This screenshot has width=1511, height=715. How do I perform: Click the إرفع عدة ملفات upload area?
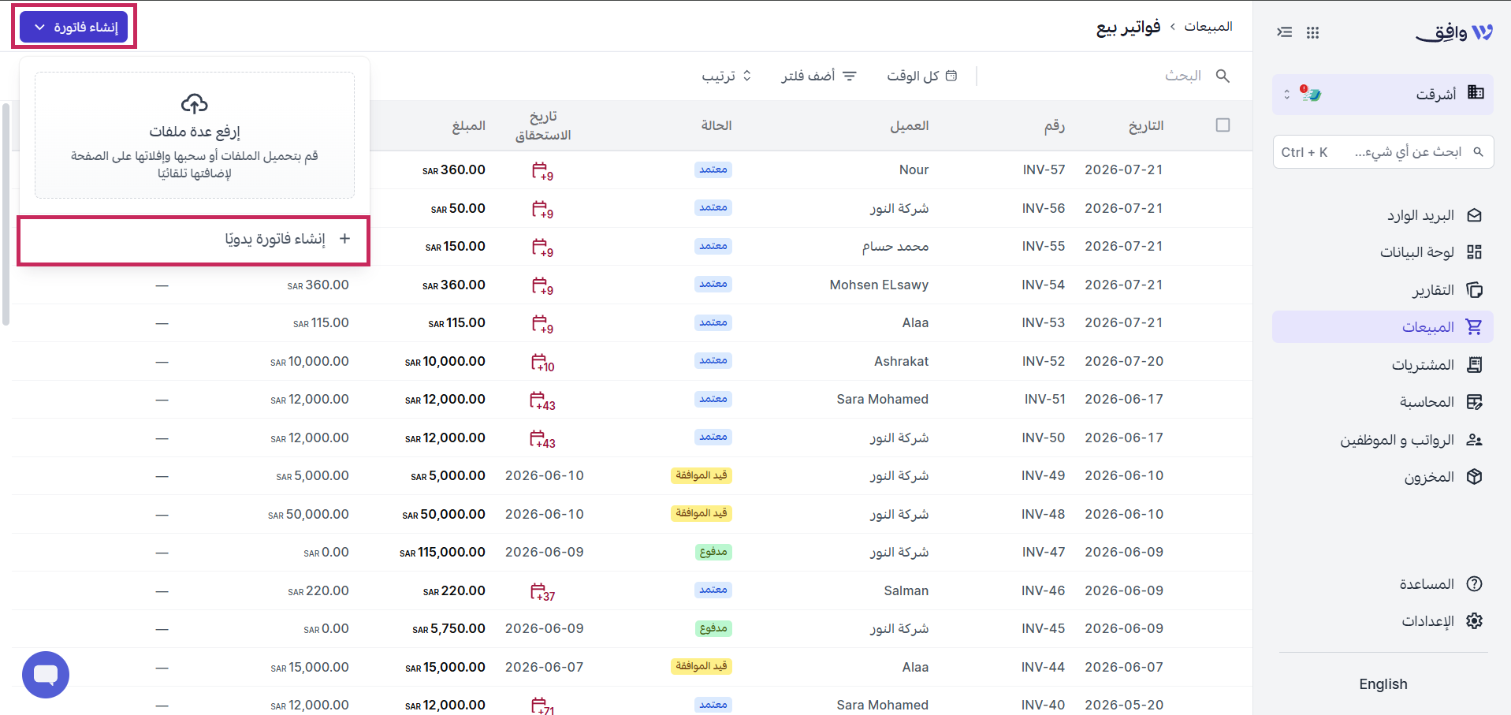pyautogui.click(x=194, y=135)
